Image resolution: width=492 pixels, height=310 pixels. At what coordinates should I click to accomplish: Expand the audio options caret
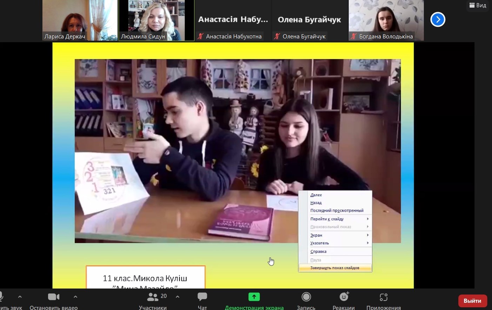tap(20, 297)
